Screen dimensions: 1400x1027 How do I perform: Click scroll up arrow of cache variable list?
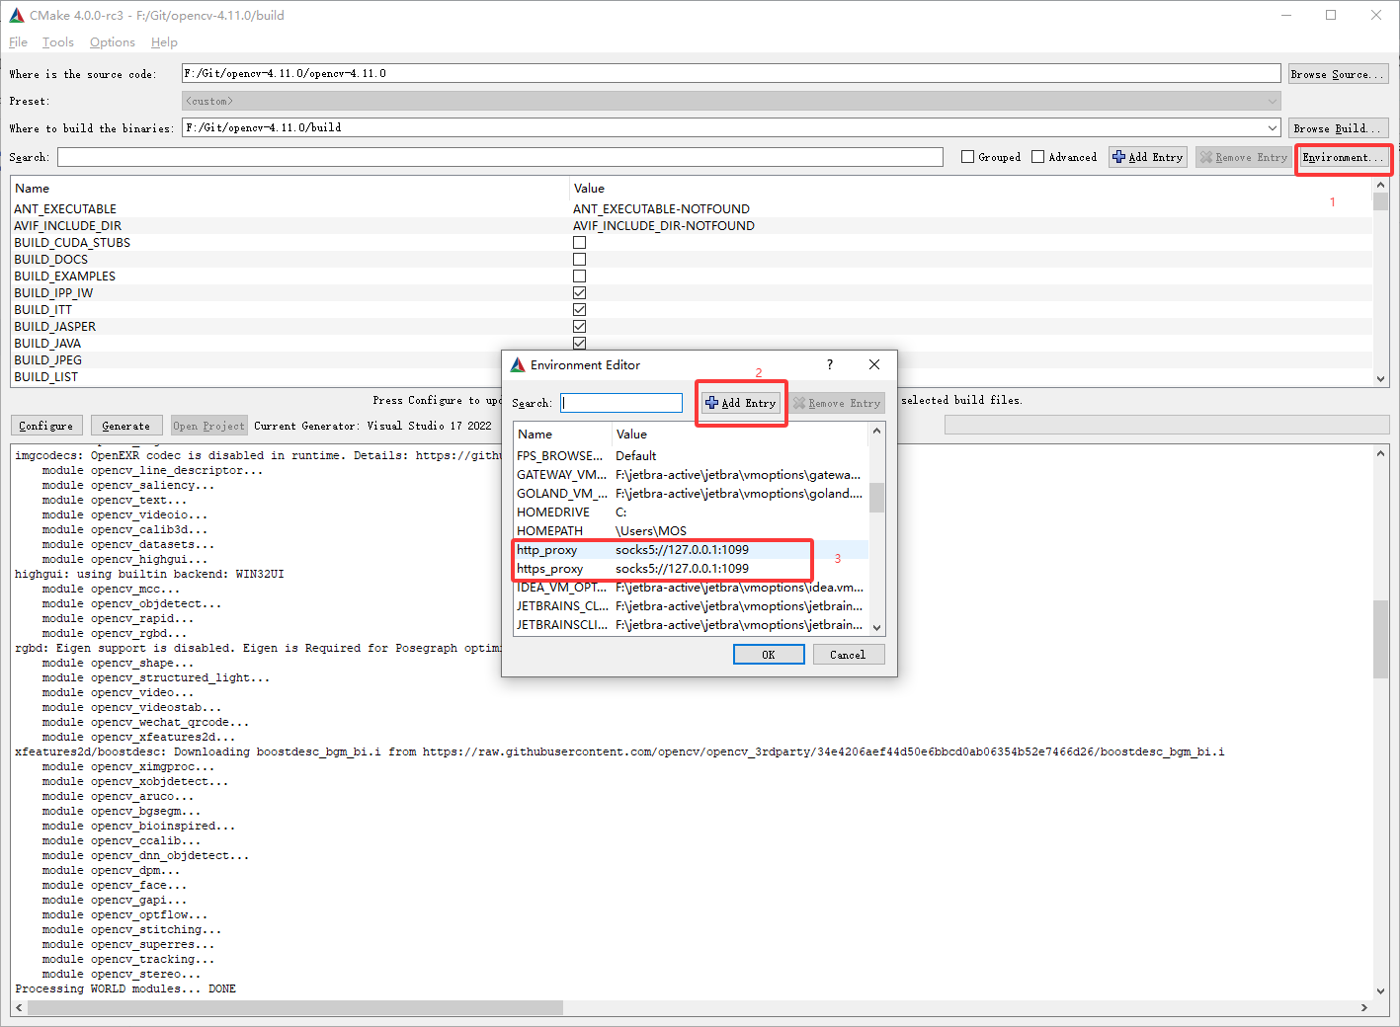coord(1380,185)
